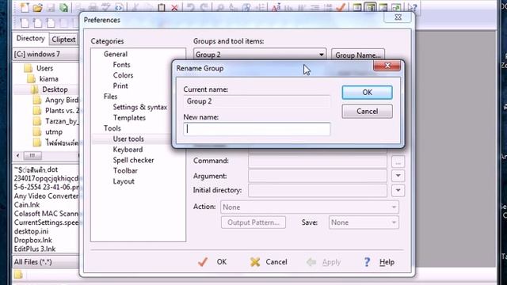Click the Paste clipboard icon in toolbar

[162, 7]
